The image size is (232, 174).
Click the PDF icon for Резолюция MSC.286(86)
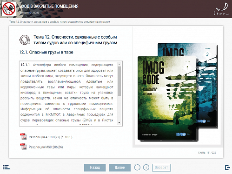coord(23,147)
